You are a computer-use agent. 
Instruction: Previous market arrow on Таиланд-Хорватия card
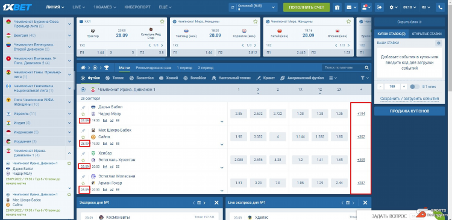point(243,45)
